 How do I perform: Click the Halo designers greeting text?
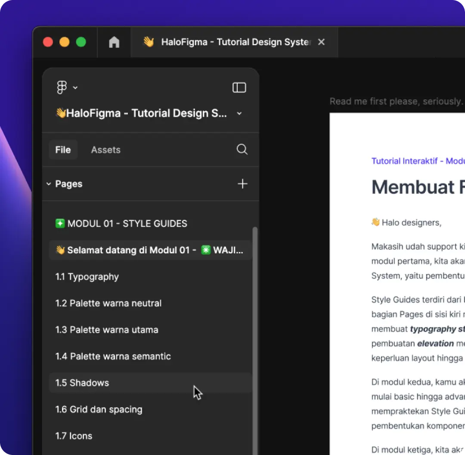click(406, 222)
